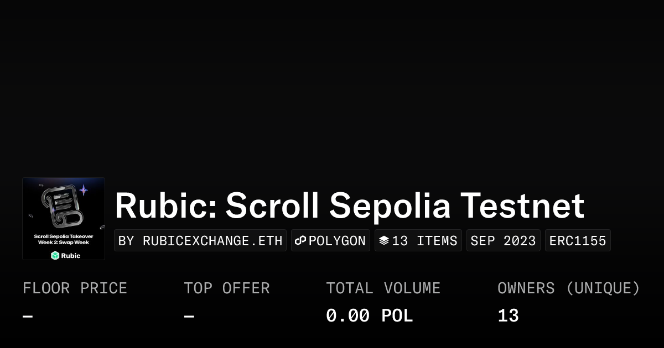Click the SEP 2023 creation date badge

503,241
